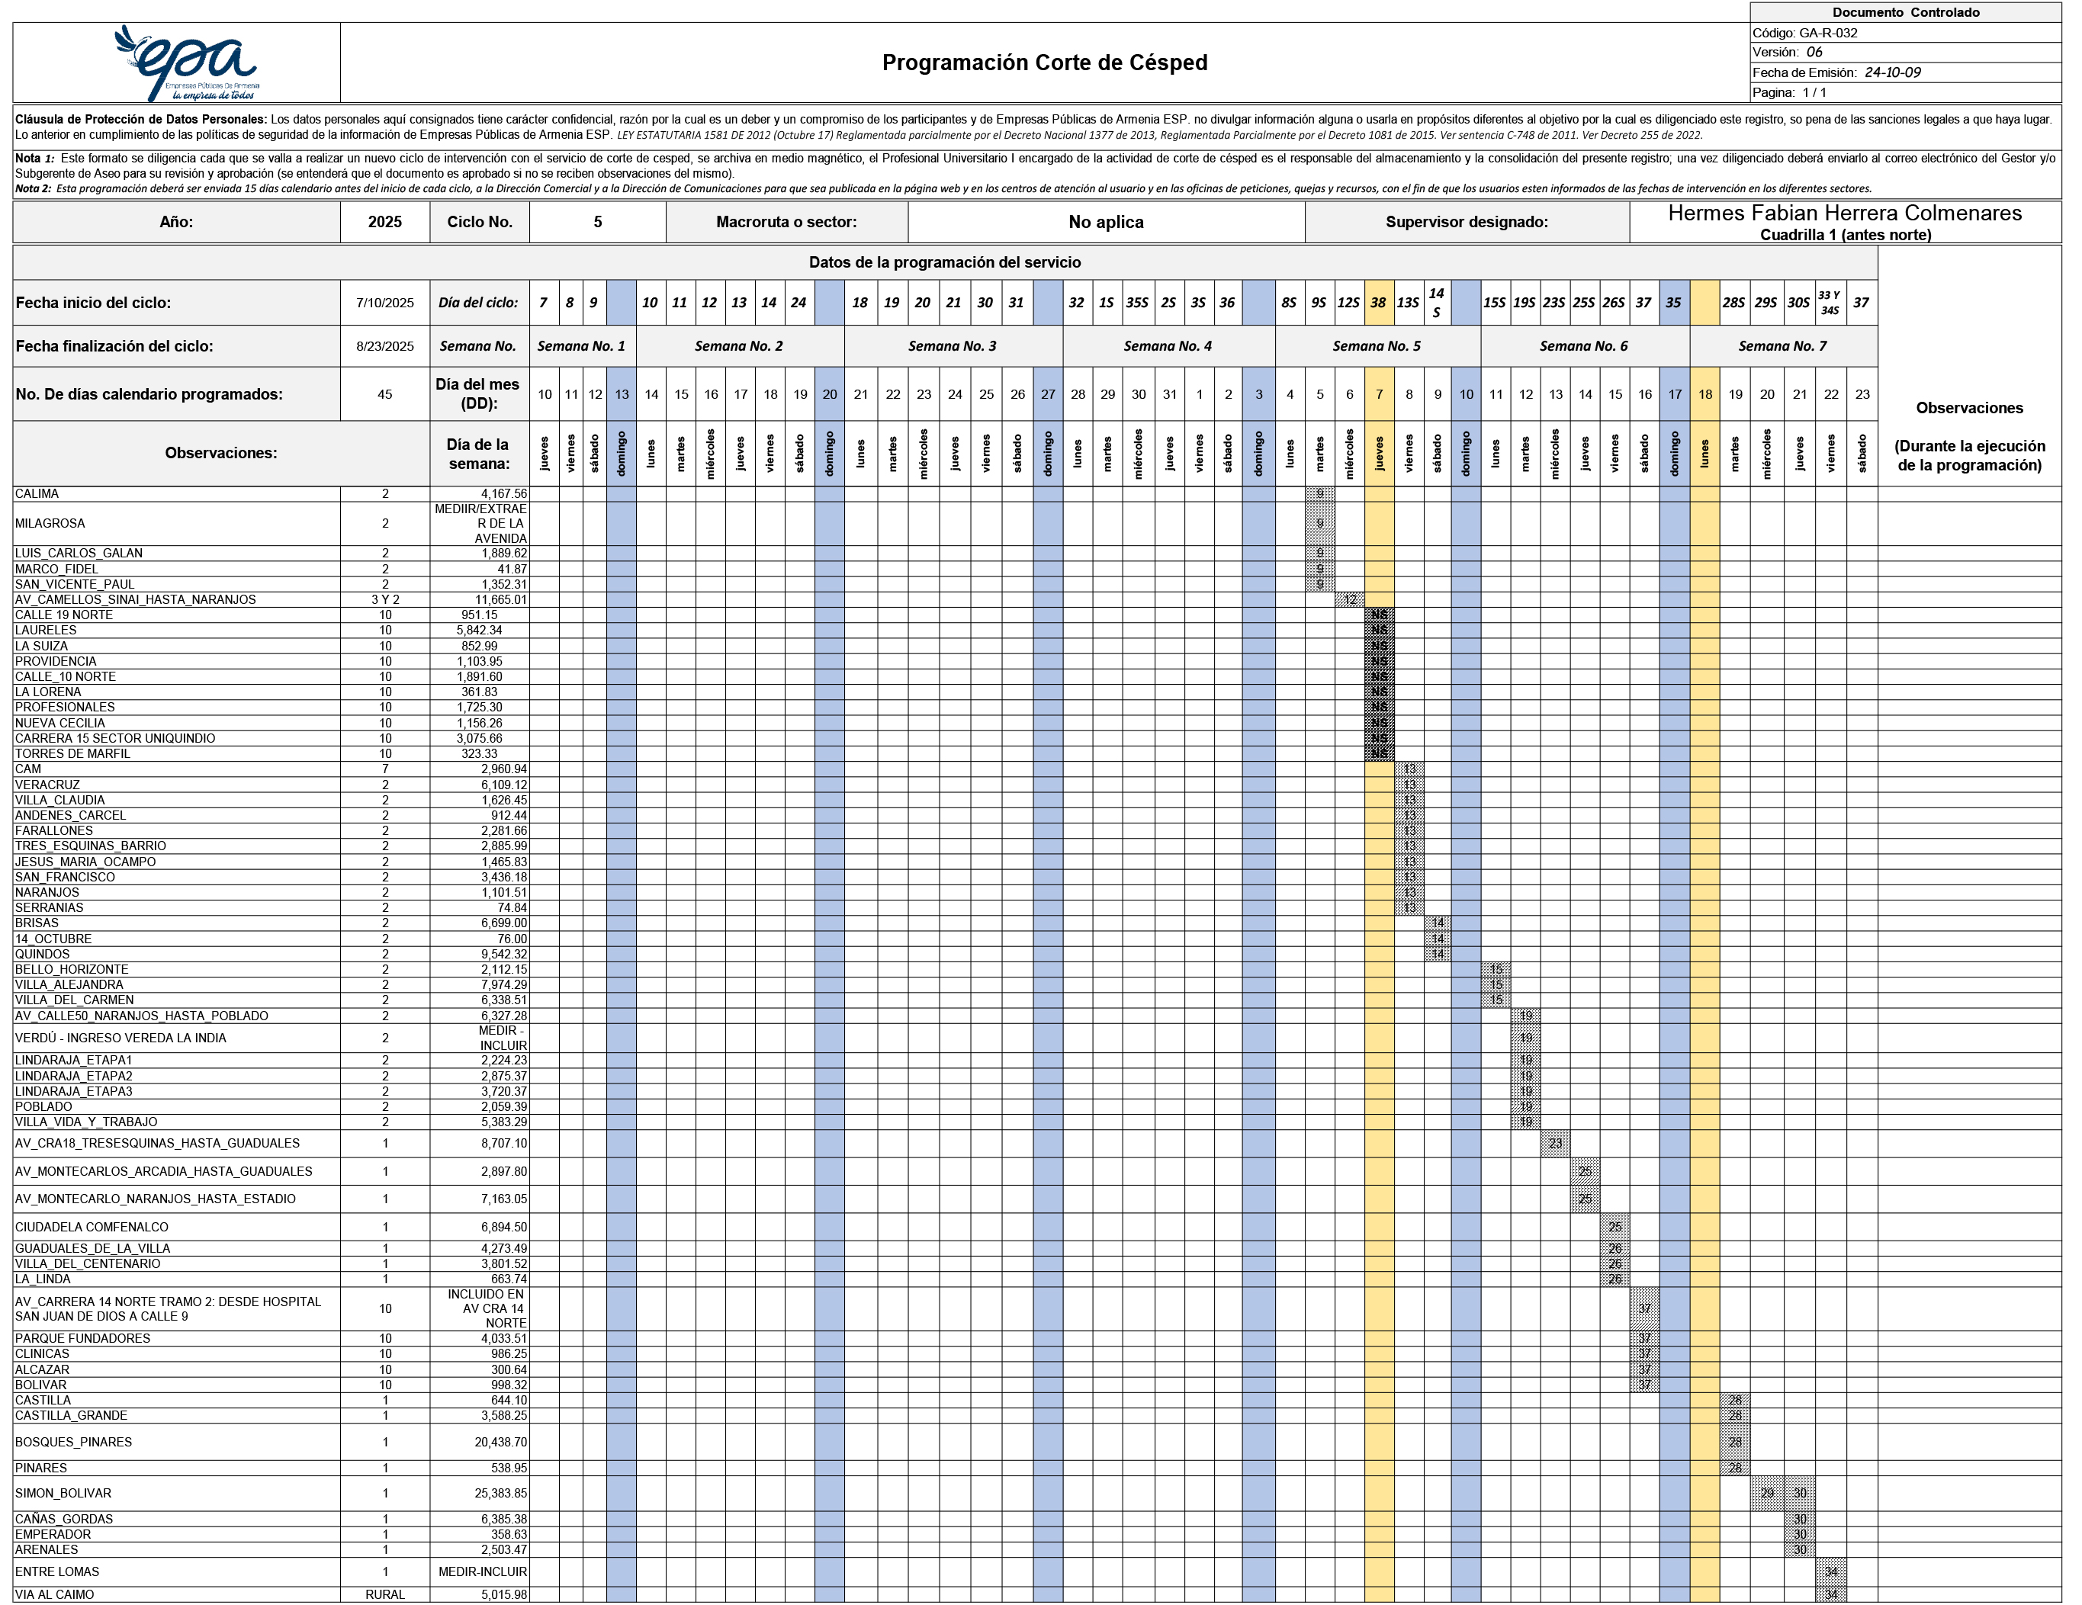Click supervisor name Hermes Fabian Herrera Colmenares
The image size is (2082, 1605).
pyautogui.click(x=1845, y=213)
